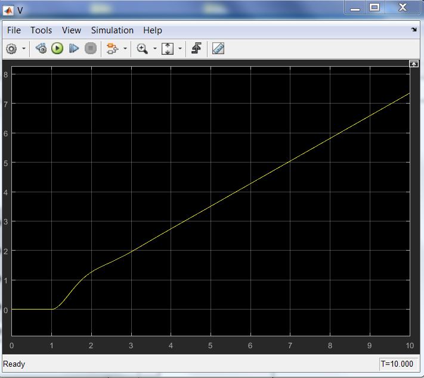424x378 pixels.
Task: Expand the configuration properties dropdown arrow
Action: click(24, 49)
